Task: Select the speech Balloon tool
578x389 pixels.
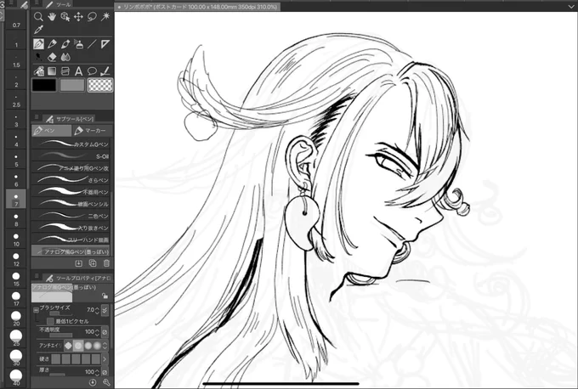Action: 92,71
